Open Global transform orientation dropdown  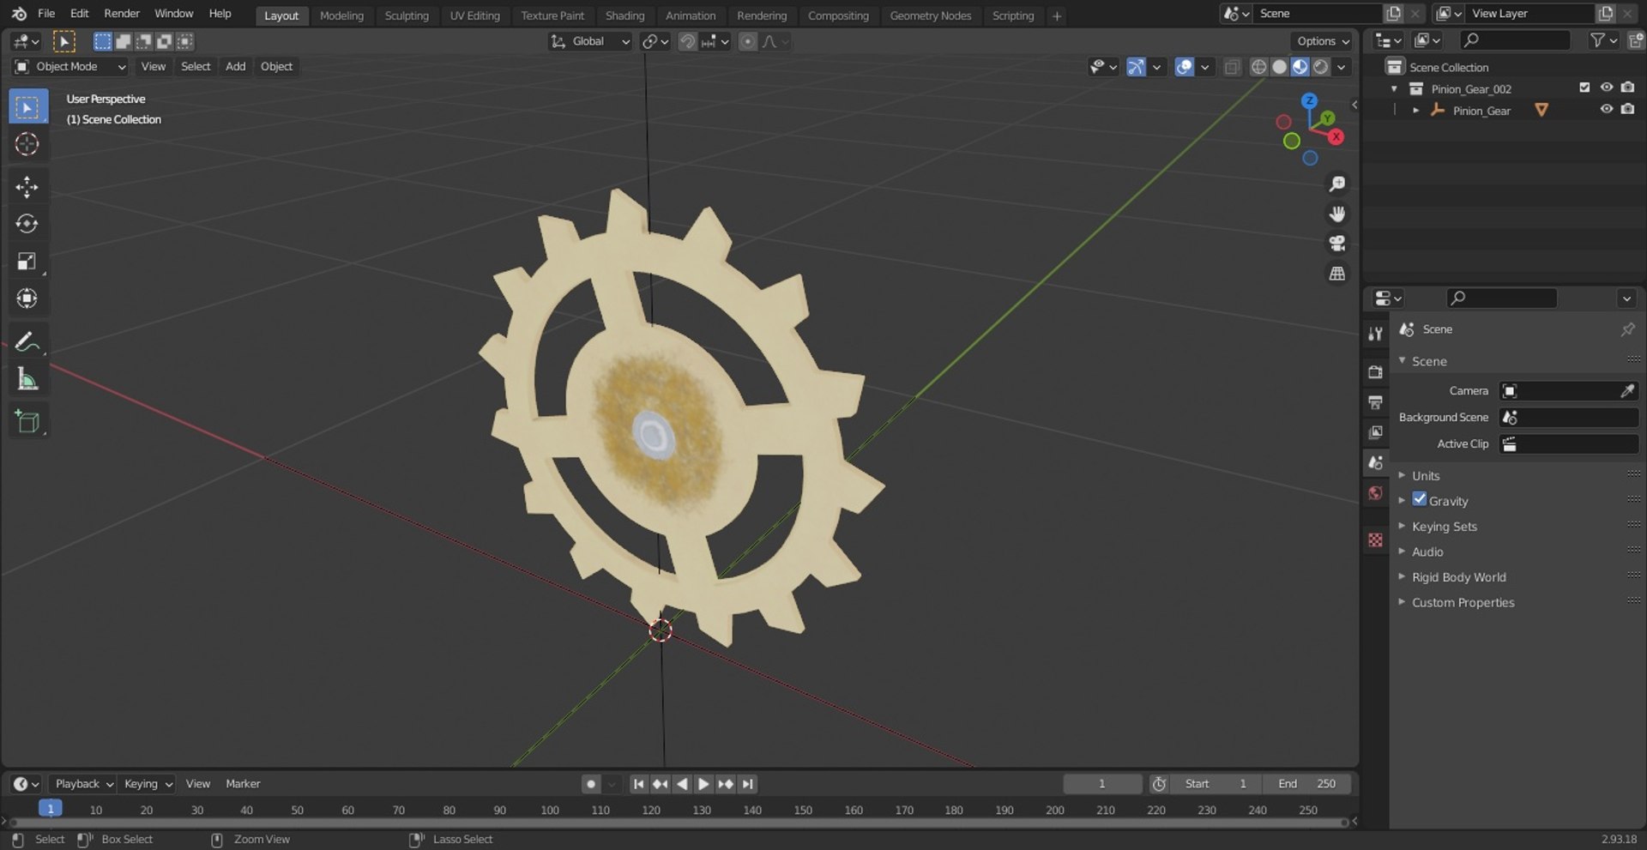click(x=590, y=41)
